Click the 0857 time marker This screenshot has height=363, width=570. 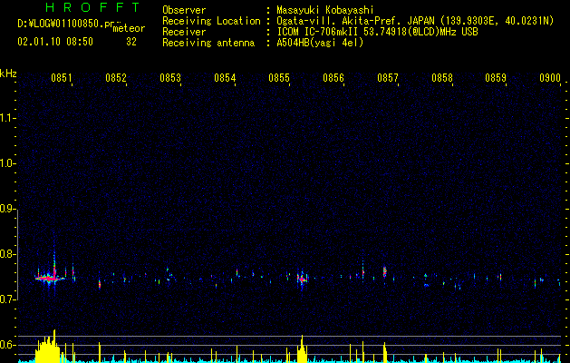click(388, 78)
